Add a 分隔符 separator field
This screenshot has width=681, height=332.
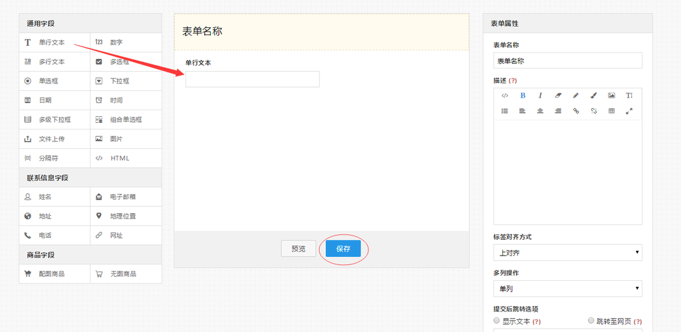[x=55, y=158]
